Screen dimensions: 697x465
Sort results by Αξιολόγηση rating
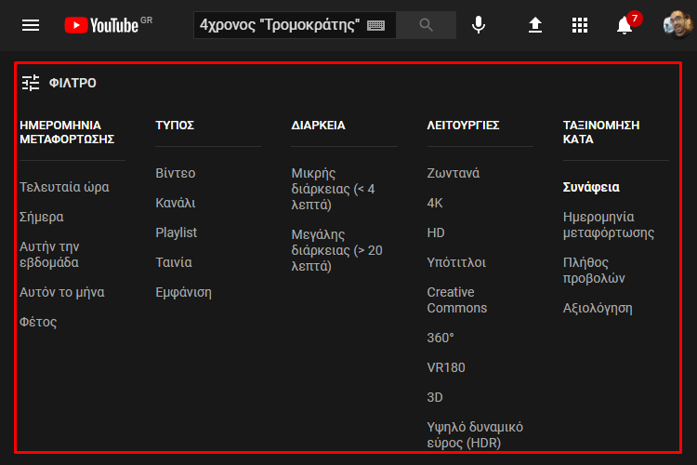[x=598, y=309]
